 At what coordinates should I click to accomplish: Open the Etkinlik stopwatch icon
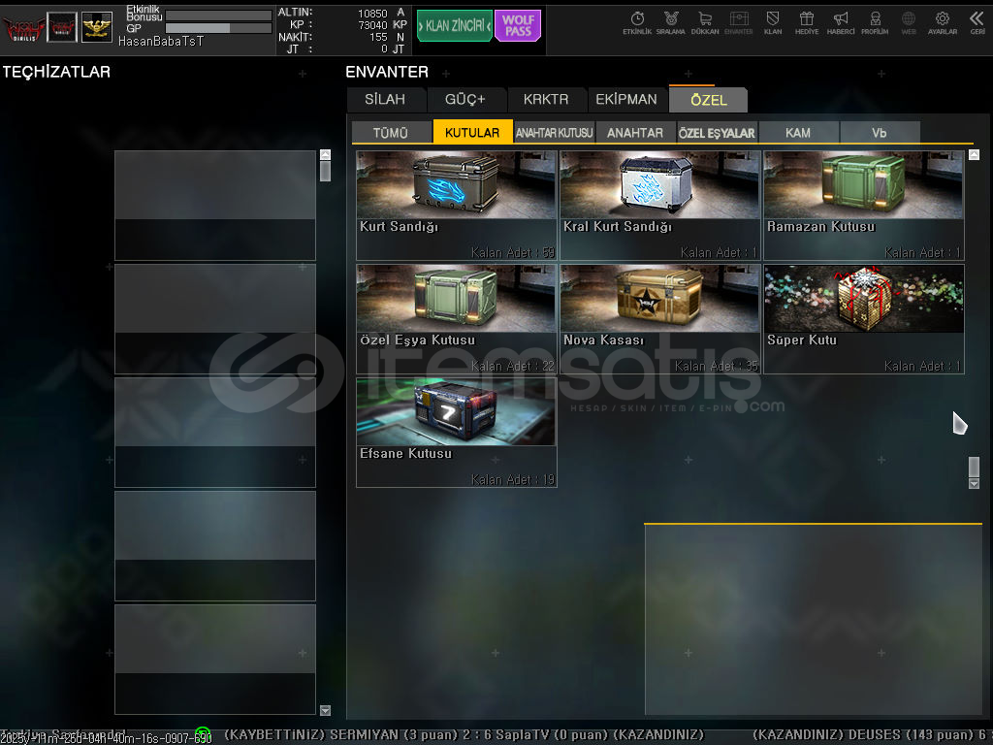pos(637,21)
